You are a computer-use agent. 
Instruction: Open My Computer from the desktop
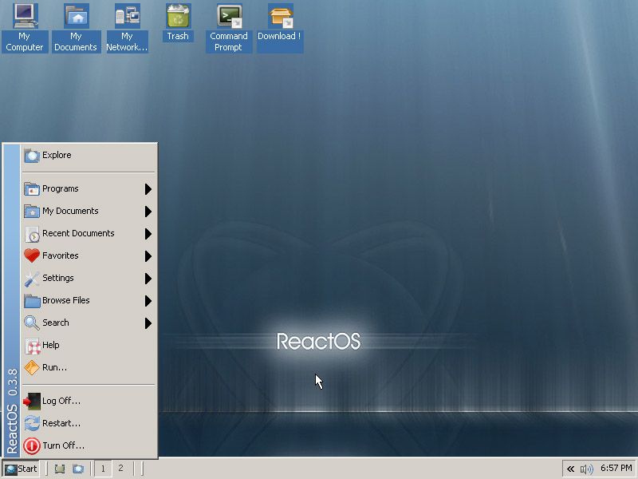[25, 20]
